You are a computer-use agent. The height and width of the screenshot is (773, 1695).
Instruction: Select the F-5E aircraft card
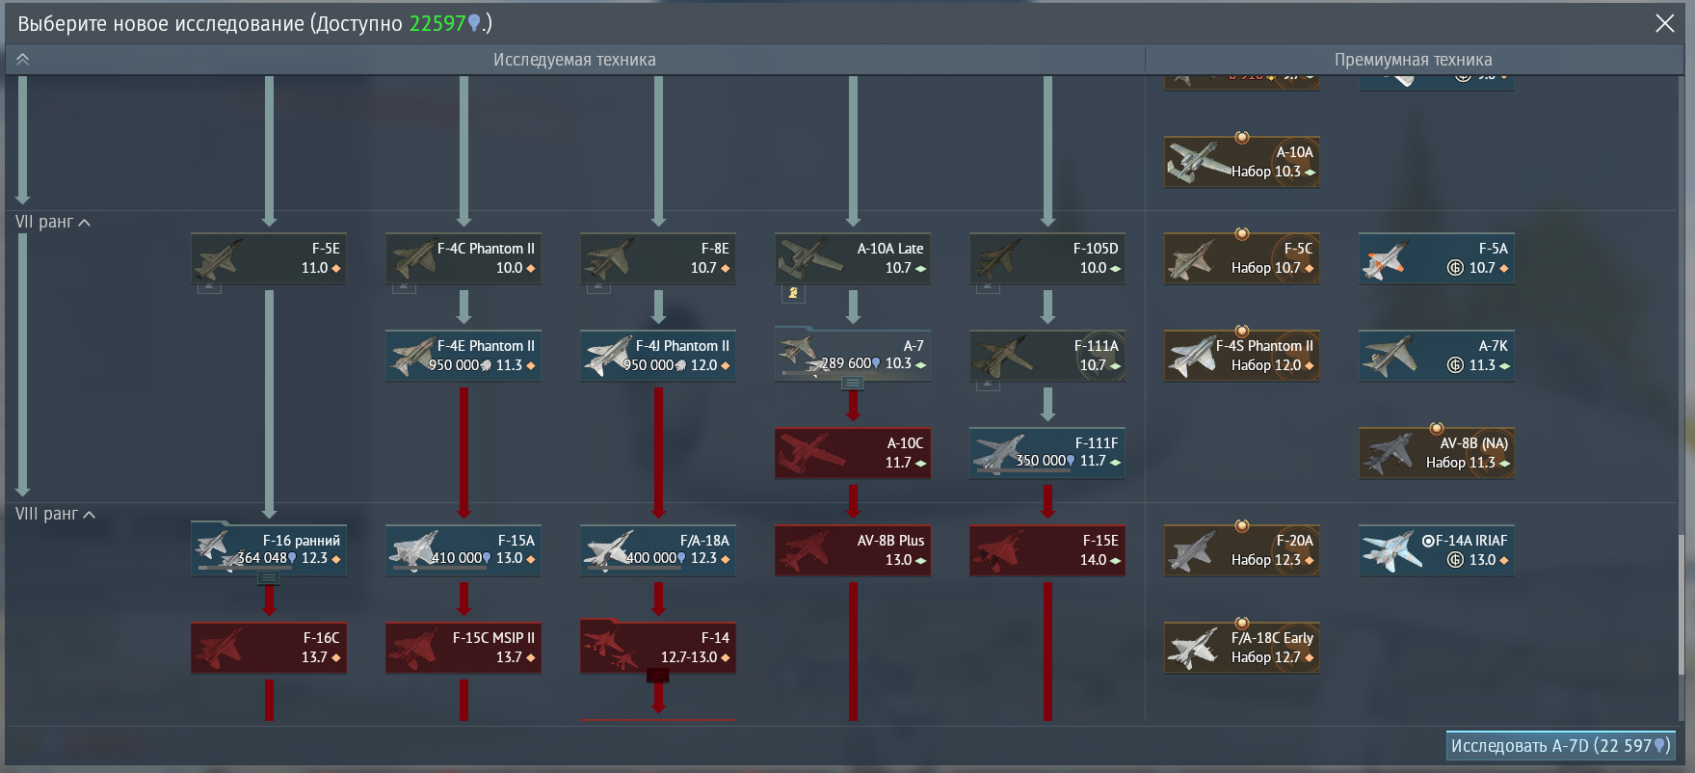point(269,258)
